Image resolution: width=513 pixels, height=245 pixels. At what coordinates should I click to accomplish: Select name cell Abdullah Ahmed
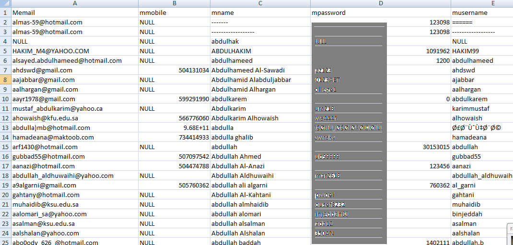260,157
